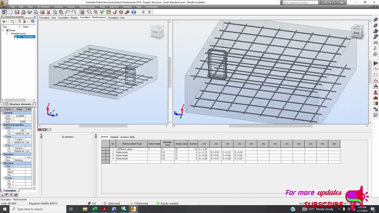Image resolution: width=379 pixels, height=213 pixels.
Task: Click the Structure elements panel tab
Action: 20,104
